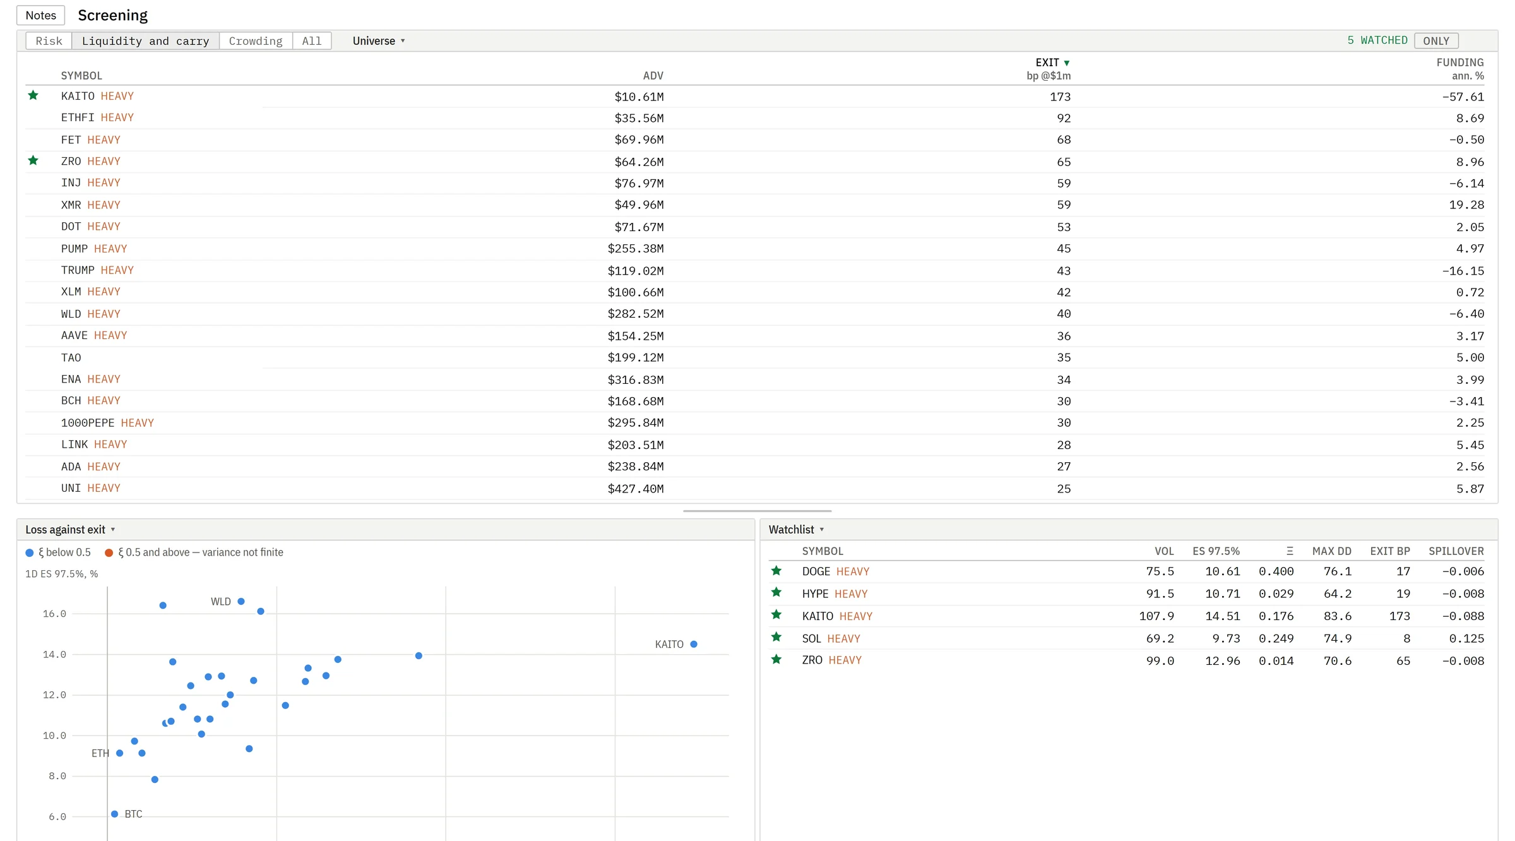Click the orange ξ 0.5 and above legend dot

tap(109, 553)
